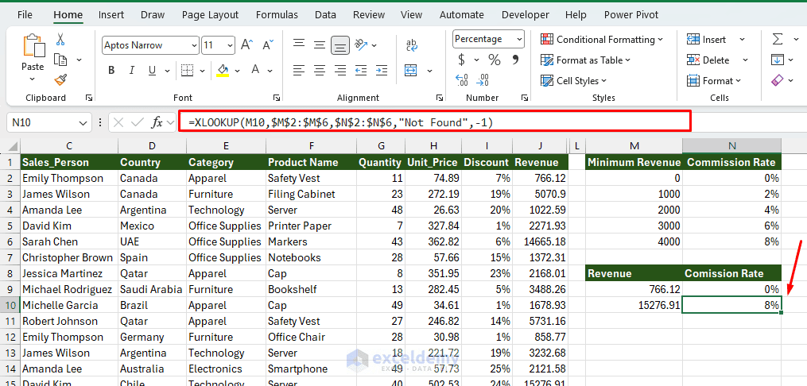
Task: Select the column M header
Action: pyautogui.click(x=634, y=146)
